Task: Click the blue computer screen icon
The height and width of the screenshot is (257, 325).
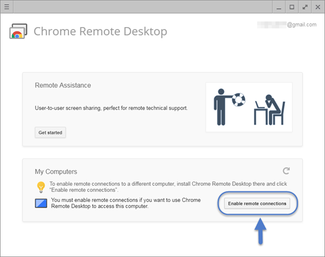Action: click(41, 203)
